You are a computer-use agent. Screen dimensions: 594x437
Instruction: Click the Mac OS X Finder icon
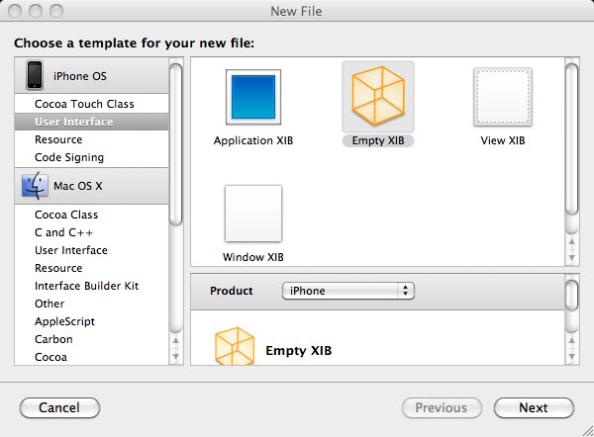[x=35, y=186]
